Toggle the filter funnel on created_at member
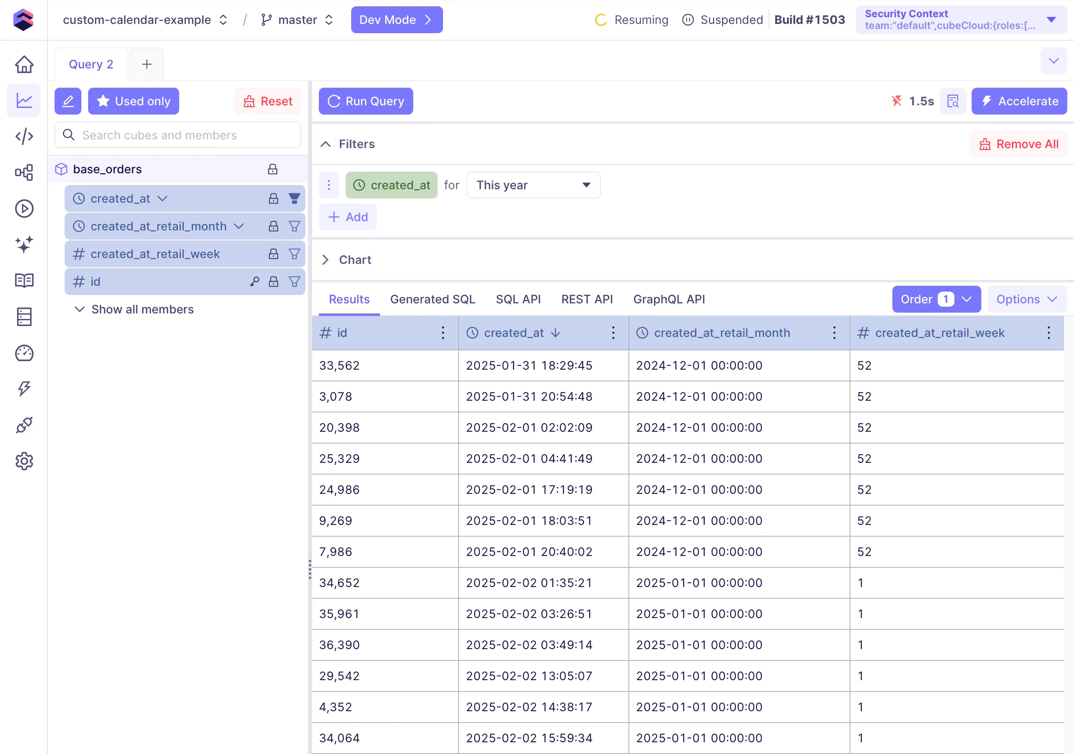This screenshot has height=754, width=1074. point(294,199)
